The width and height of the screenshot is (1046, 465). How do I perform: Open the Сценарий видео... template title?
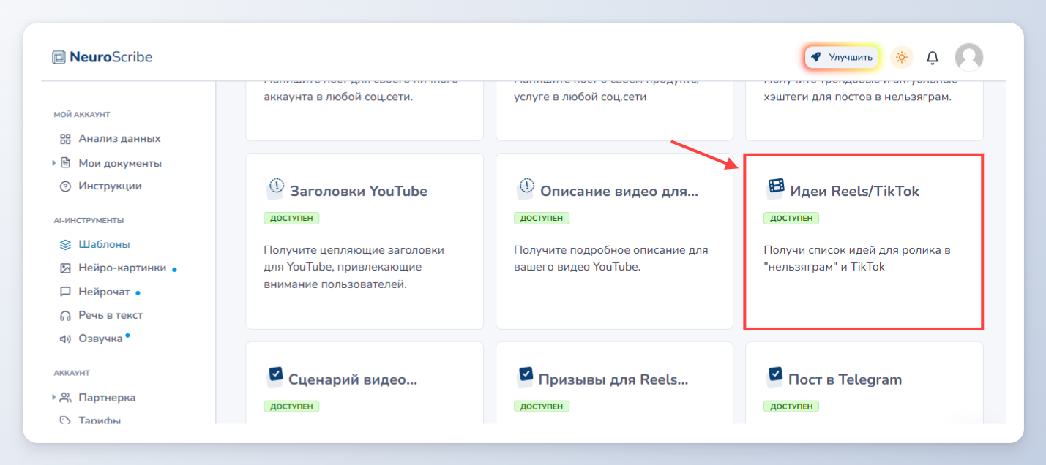click(x=353, y=379)
